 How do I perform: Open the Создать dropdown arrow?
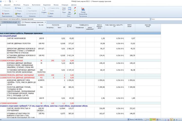click(44, 14)
